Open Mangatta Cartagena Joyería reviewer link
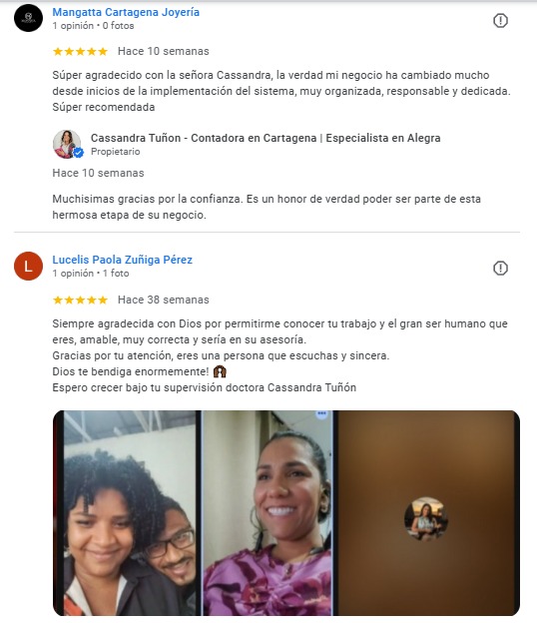The width and height of the screenshot is (537, 623). pos(126,12)
